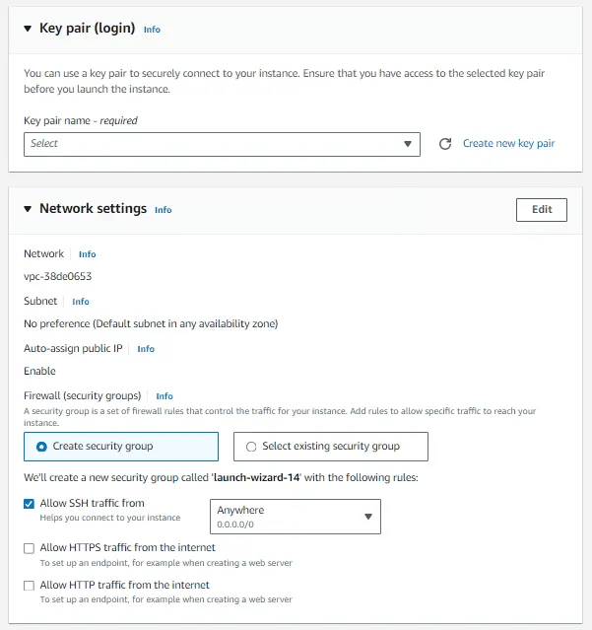Click the Anywhere 0.0.0.0/0 source box
The width and height of the screenshot is (592, 630).
pos(296,517)
